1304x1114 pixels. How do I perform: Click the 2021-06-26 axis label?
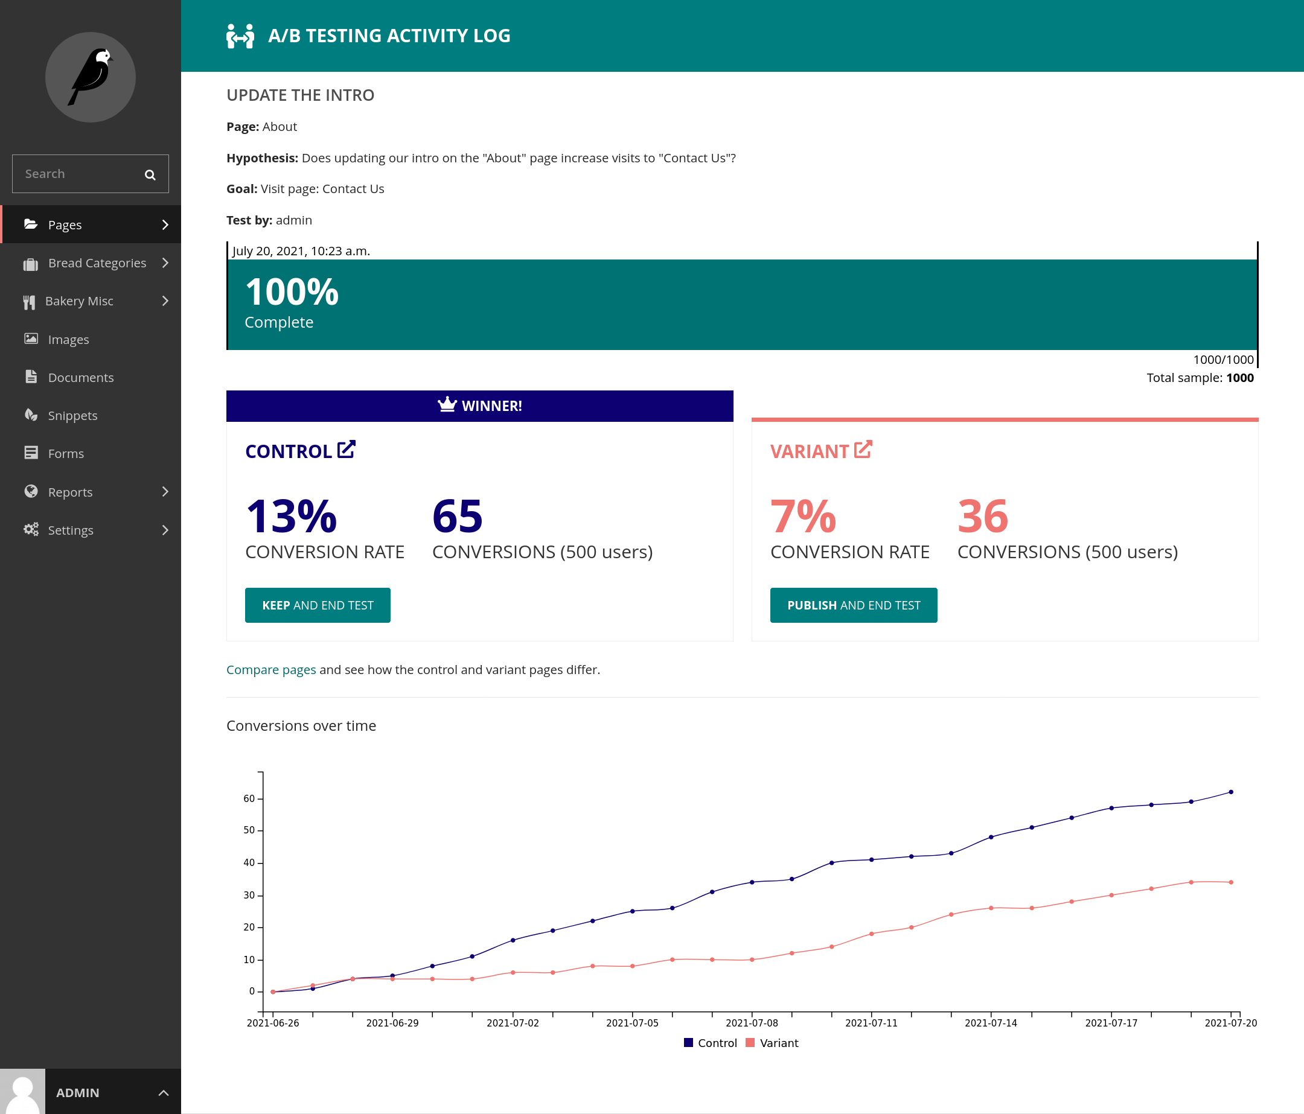pos(273,1023)
